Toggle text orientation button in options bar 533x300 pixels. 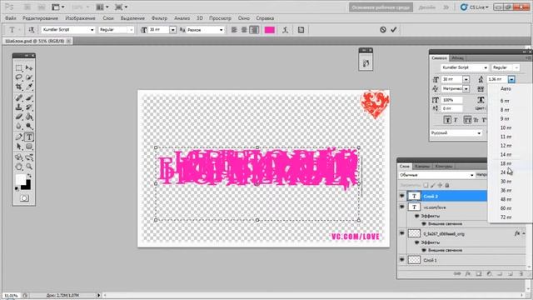click(32, 30)
